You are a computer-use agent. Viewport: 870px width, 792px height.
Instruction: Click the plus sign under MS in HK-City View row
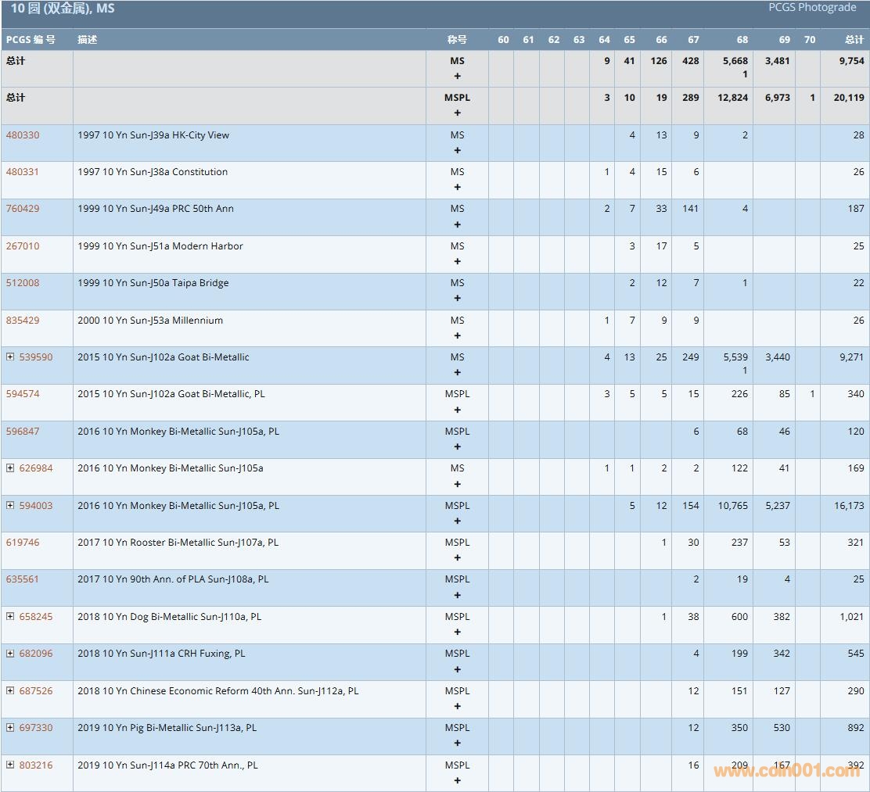click(x=457, y=151)
